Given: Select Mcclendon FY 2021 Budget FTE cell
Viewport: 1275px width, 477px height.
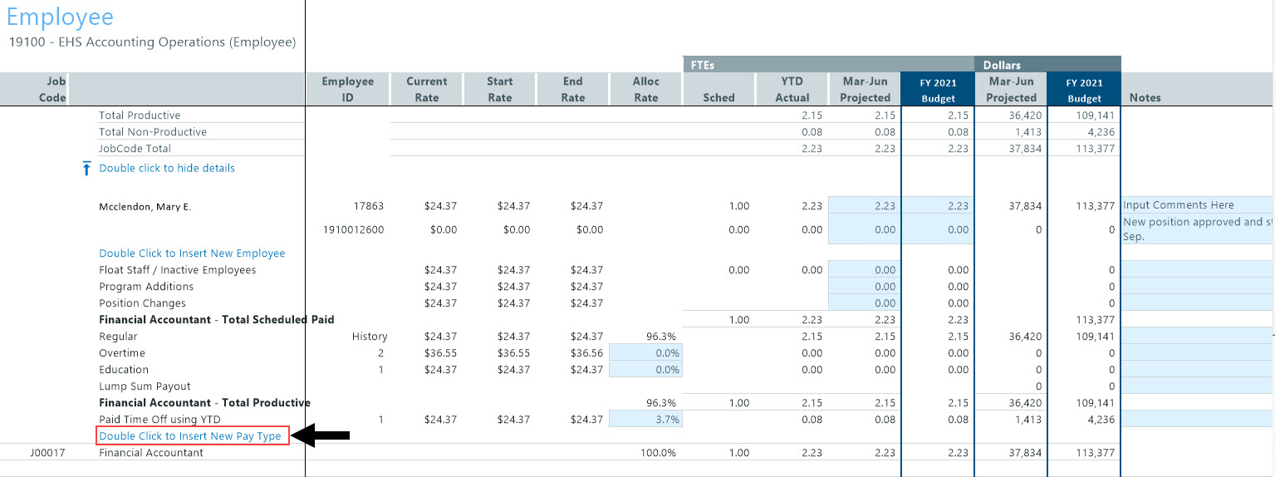Looking at the screenshot, I should click(937, 206).
